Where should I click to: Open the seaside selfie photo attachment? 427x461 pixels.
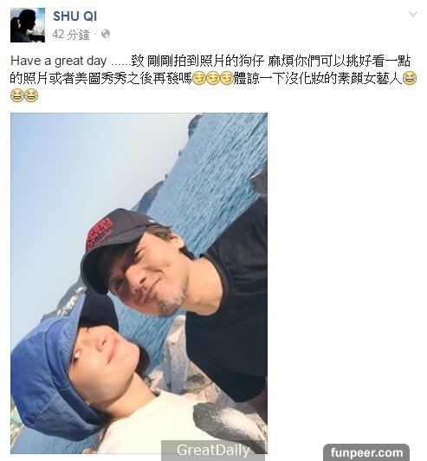click(139, 283)
